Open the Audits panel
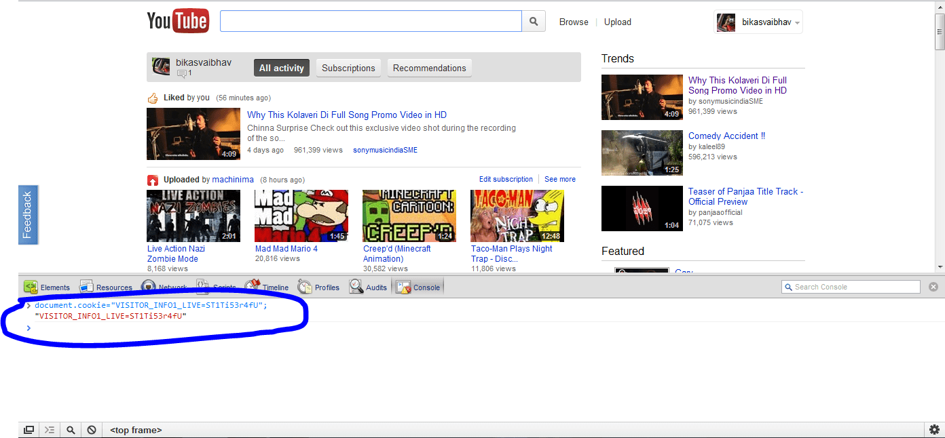Screen dimensions: 945x438 tap(369, 287)
